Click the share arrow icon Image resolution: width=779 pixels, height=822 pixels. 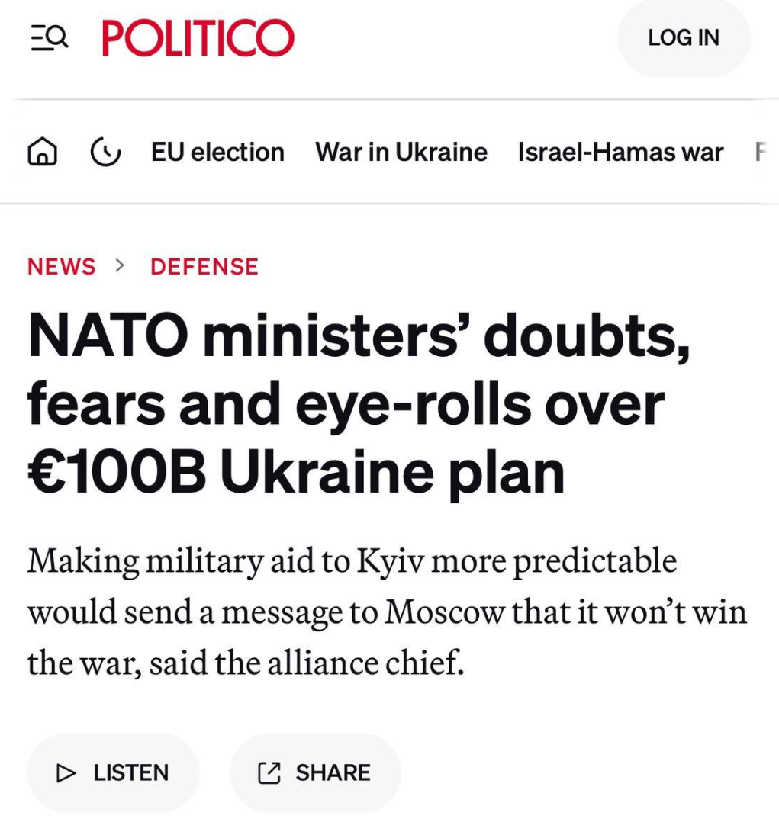[269, 773]
